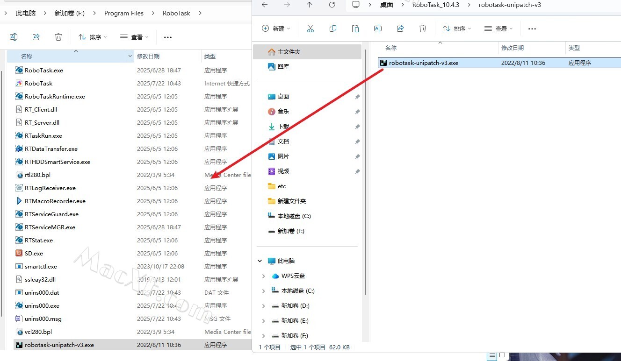This screenshot has width=621, height=361.
Task: Click New (新建) button in right window
Action: (x=276, y=28)
